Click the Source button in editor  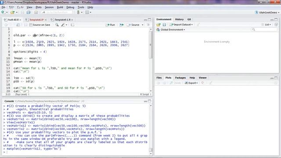coord(133,25)
